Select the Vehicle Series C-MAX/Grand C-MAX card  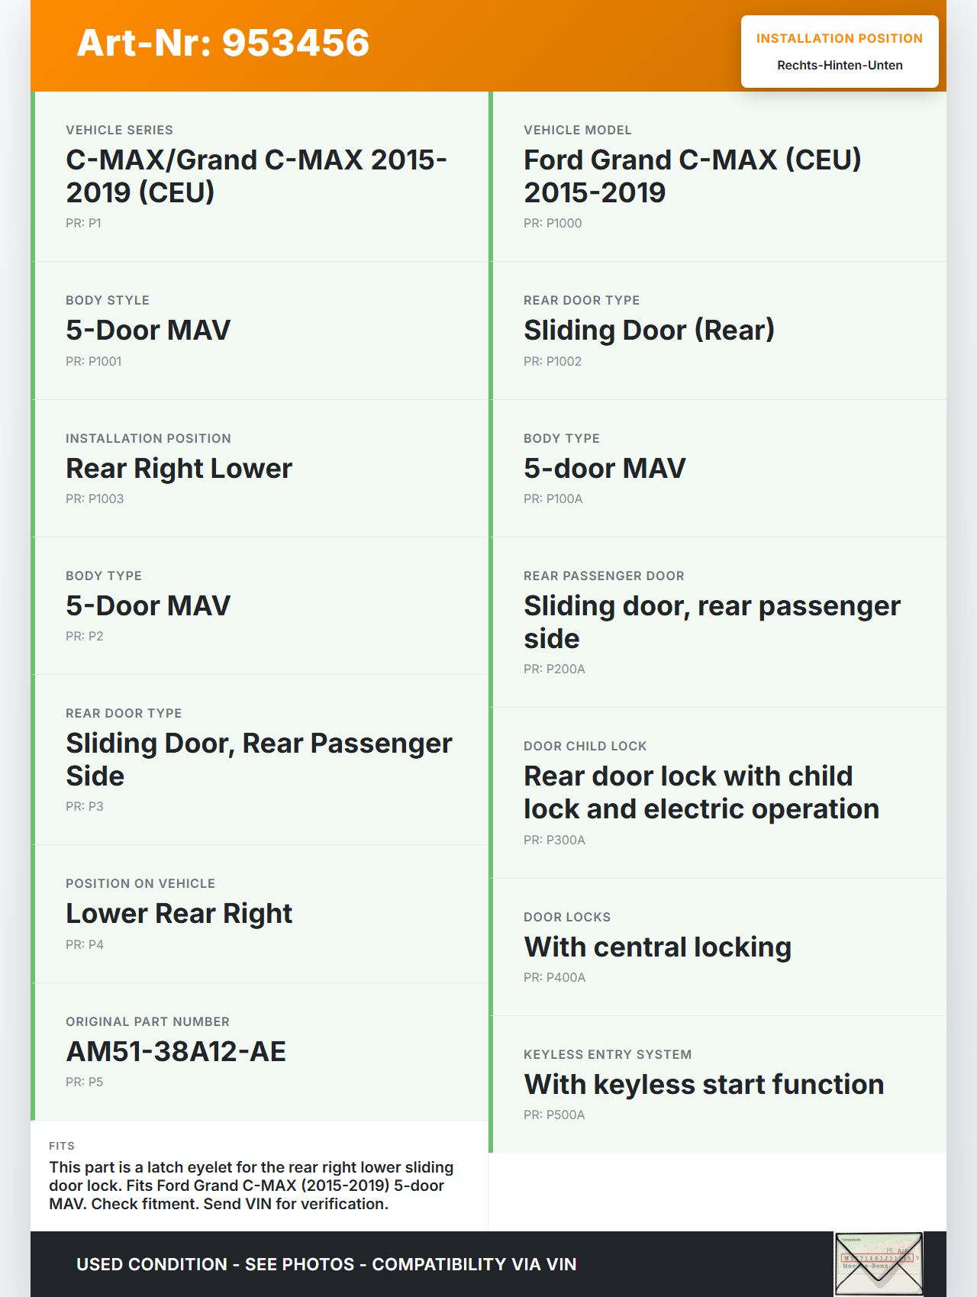260,176
